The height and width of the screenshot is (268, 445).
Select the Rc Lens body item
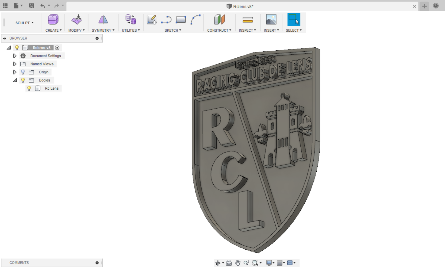[x=51, y=88]
